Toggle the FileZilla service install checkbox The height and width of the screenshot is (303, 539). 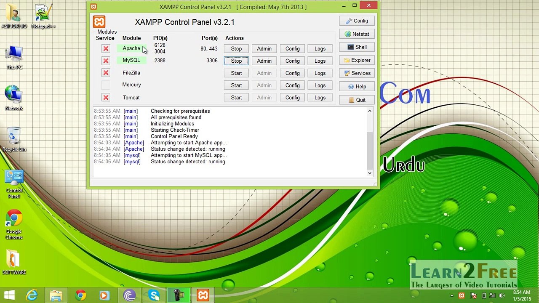[x=106, y=73]
